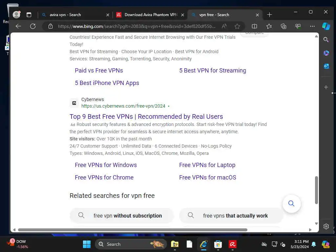Click vertical scrollbar thumb
Screen dimensions: 336x252
pos(316,190)
